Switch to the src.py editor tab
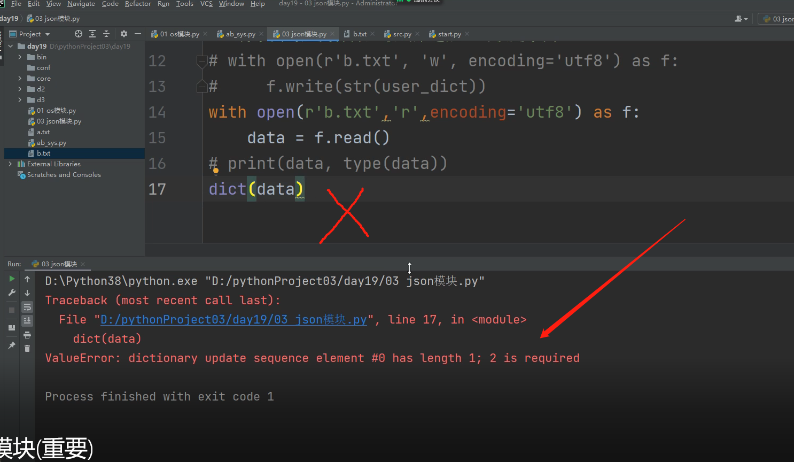 click(x=402, y=34)
